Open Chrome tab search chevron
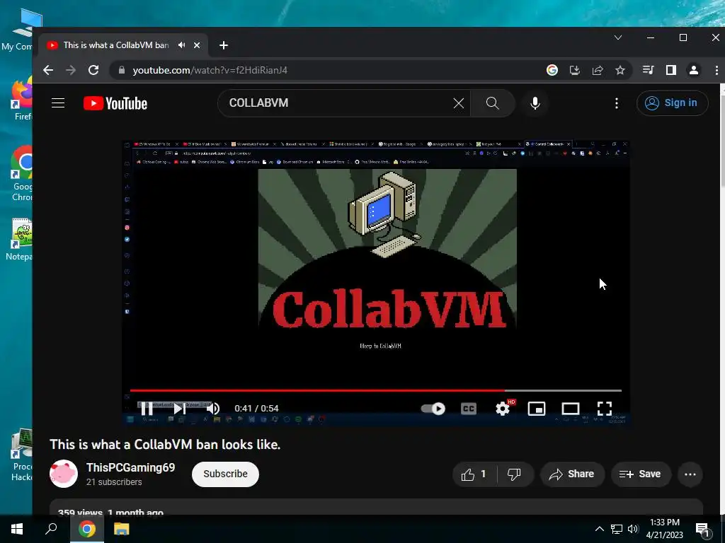 tap(617, 37)
